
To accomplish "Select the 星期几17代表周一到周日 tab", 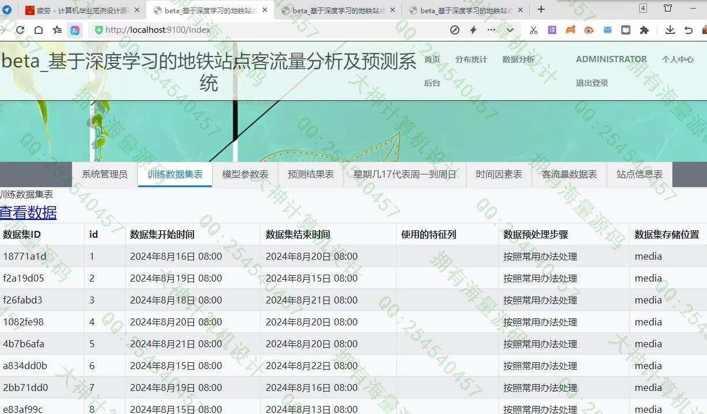I will 405,174.
